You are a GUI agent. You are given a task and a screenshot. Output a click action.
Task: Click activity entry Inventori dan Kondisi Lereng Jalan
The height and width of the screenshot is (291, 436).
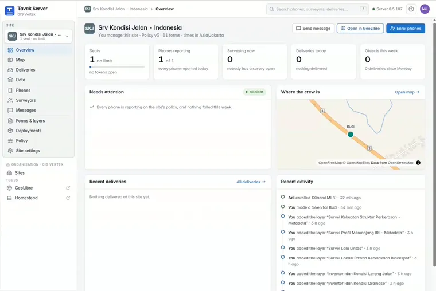pyautogui.click(x=350, y=274)
